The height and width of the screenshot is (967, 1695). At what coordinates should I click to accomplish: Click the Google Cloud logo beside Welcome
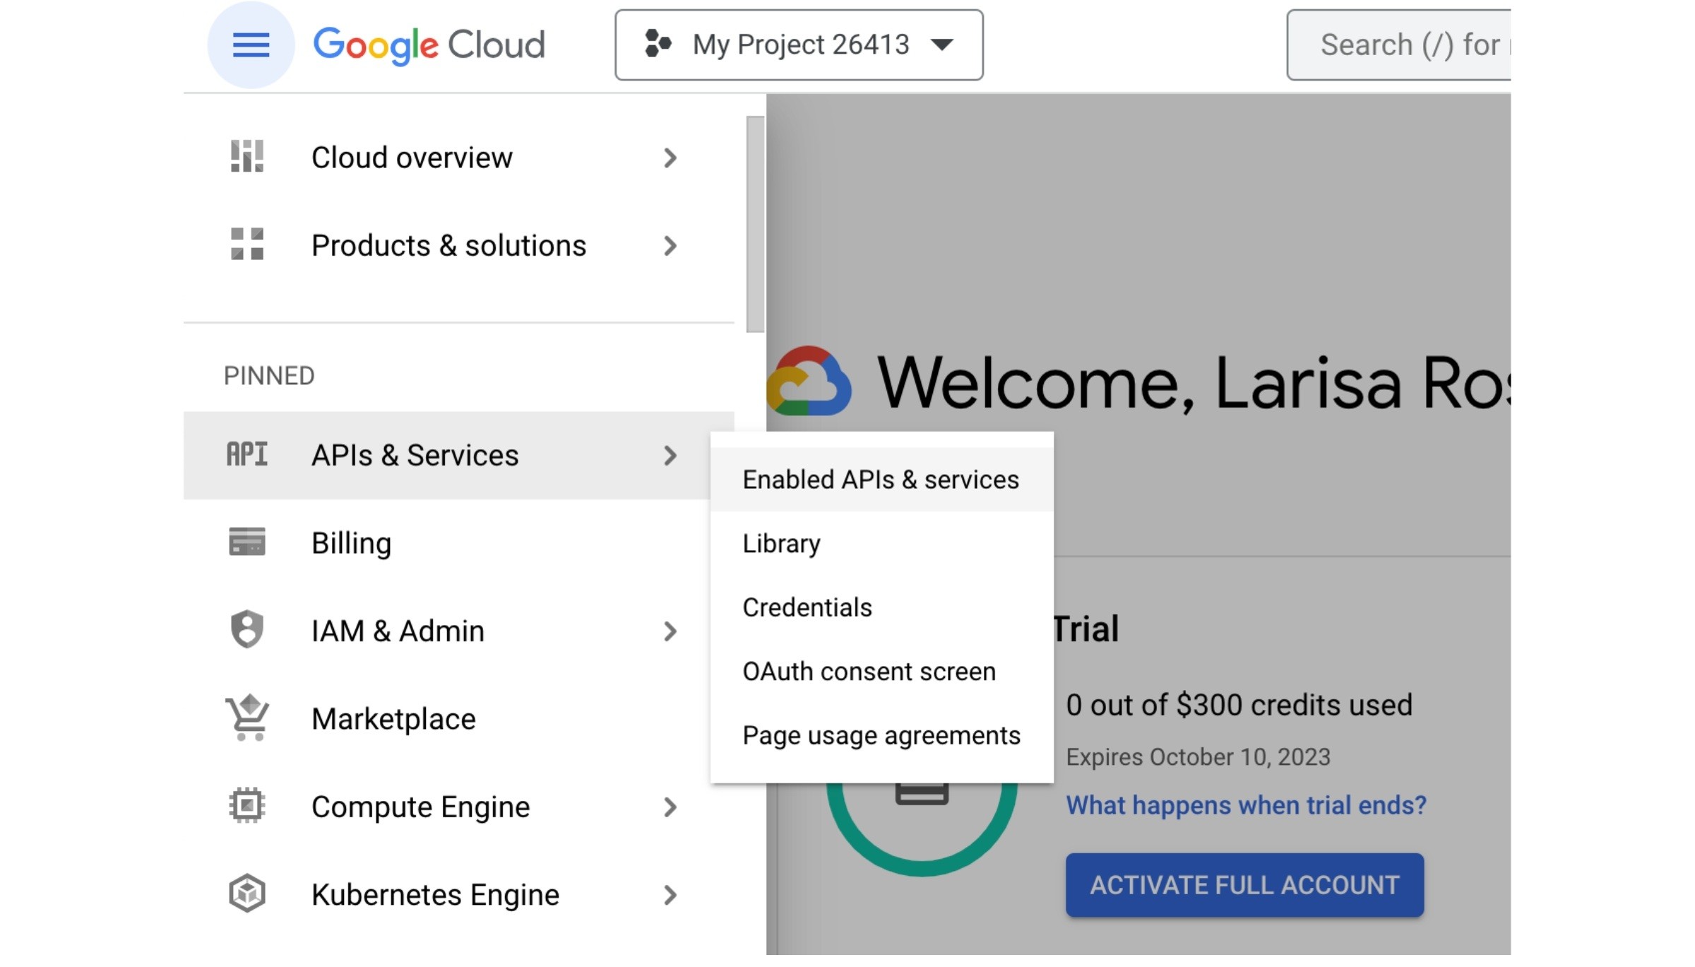(x=809, y=381)
